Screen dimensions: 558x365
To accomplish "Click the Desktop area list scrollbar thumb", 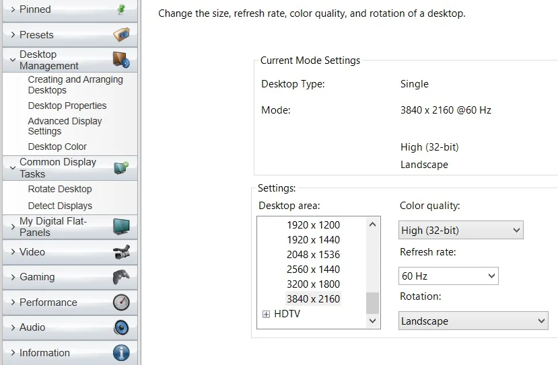I will coord(373,303).
